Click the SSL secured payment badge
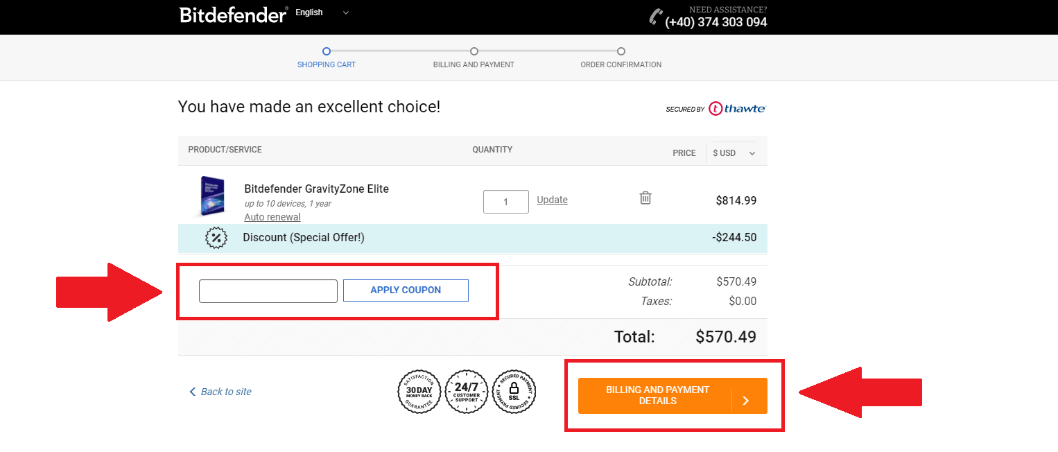The width and height of the screenshot is (1058, 452). tap(514, 392)
